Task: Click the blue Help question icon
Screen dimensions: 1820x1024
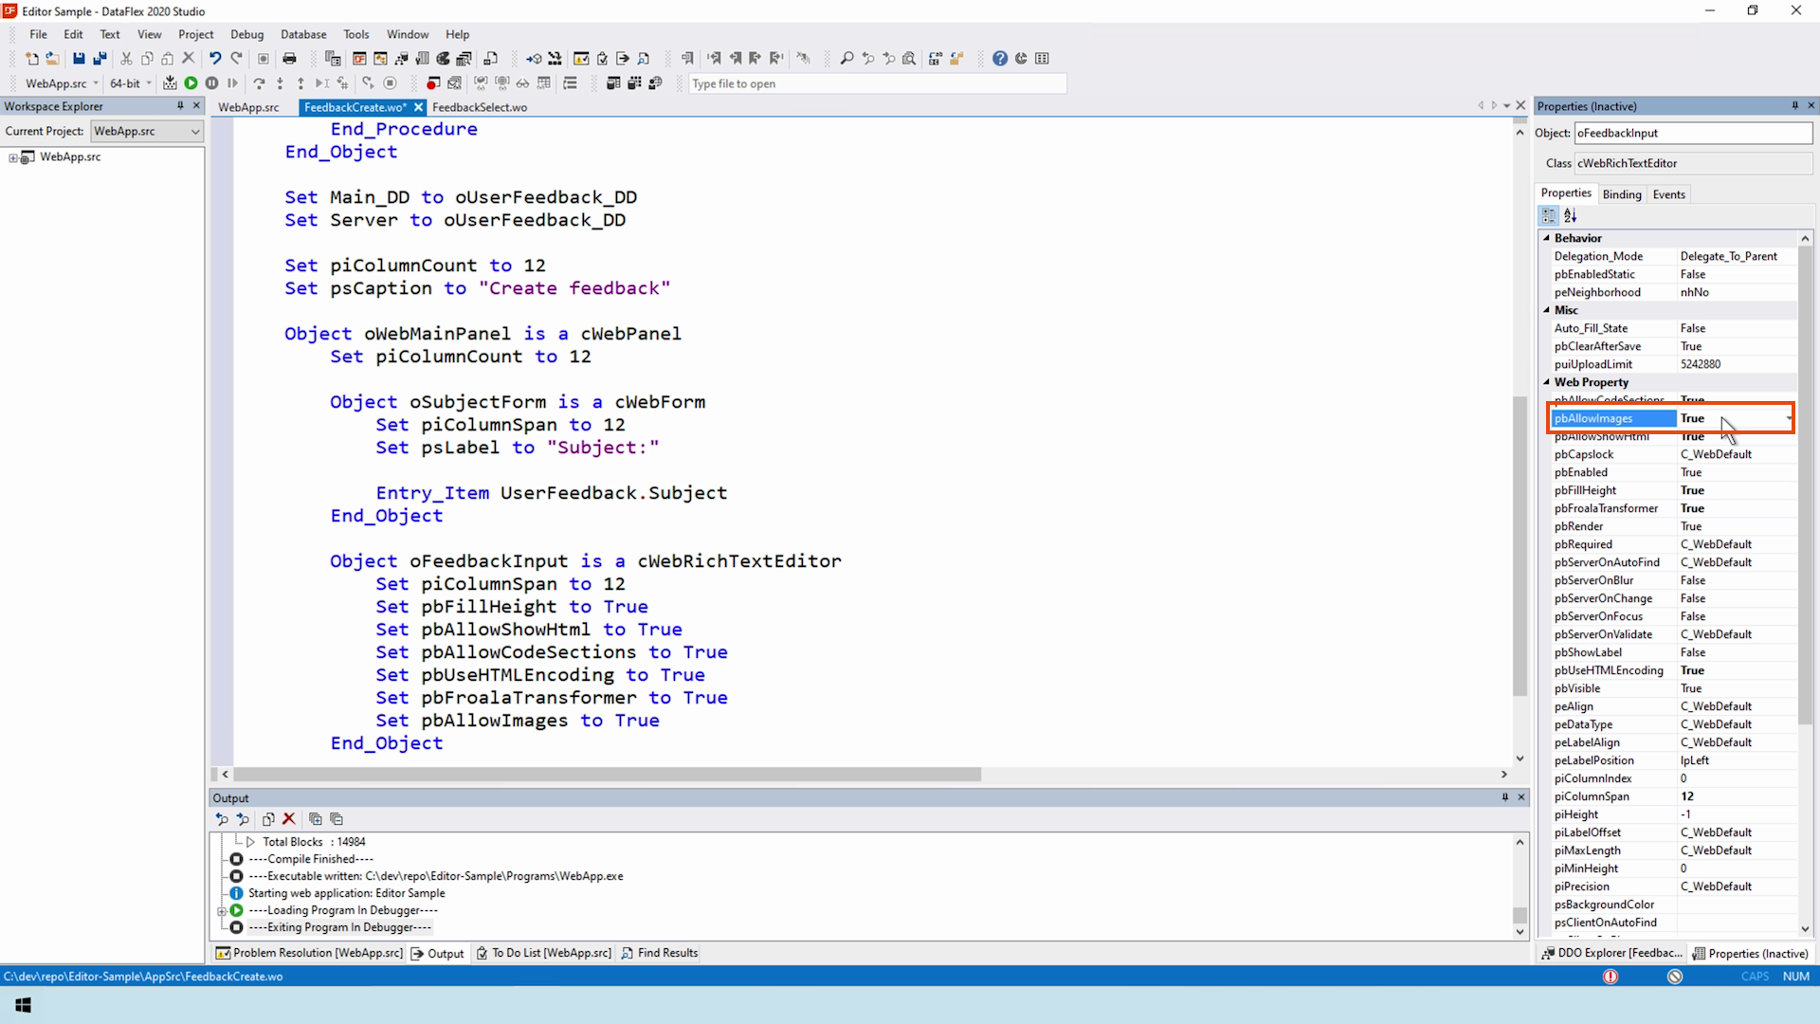Action: [999, 59]
